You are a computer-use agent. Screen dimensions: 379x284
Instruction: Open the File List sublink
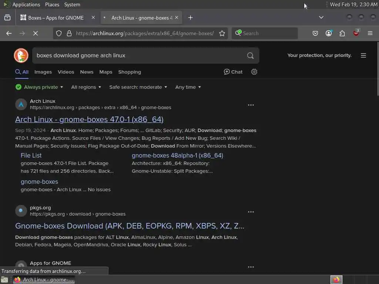pyautogui.click(x=31, y=155)
